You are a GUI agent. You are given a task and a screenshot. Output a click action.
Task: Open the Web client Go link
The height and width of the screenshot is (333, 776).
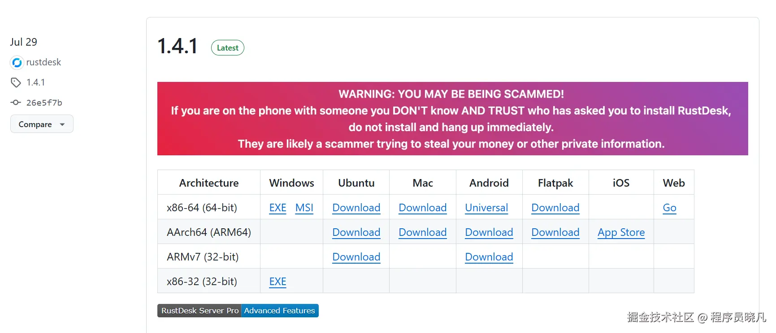[669, 208]
